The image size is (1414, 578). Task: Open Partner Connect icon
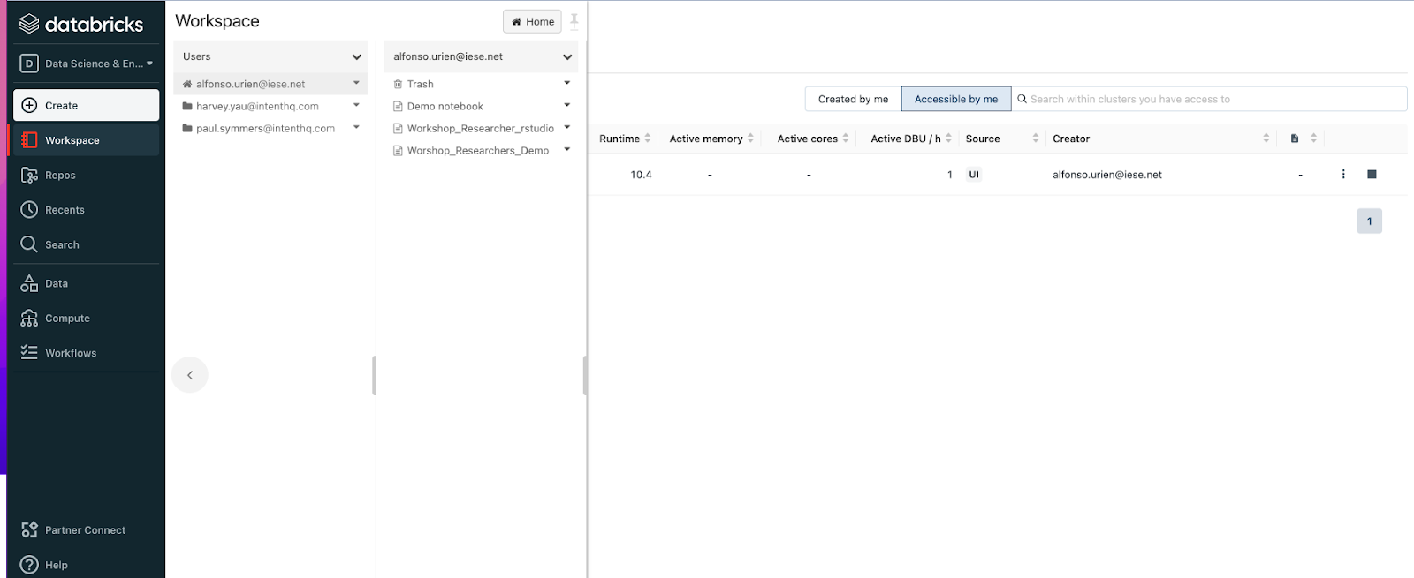point(29,529)
